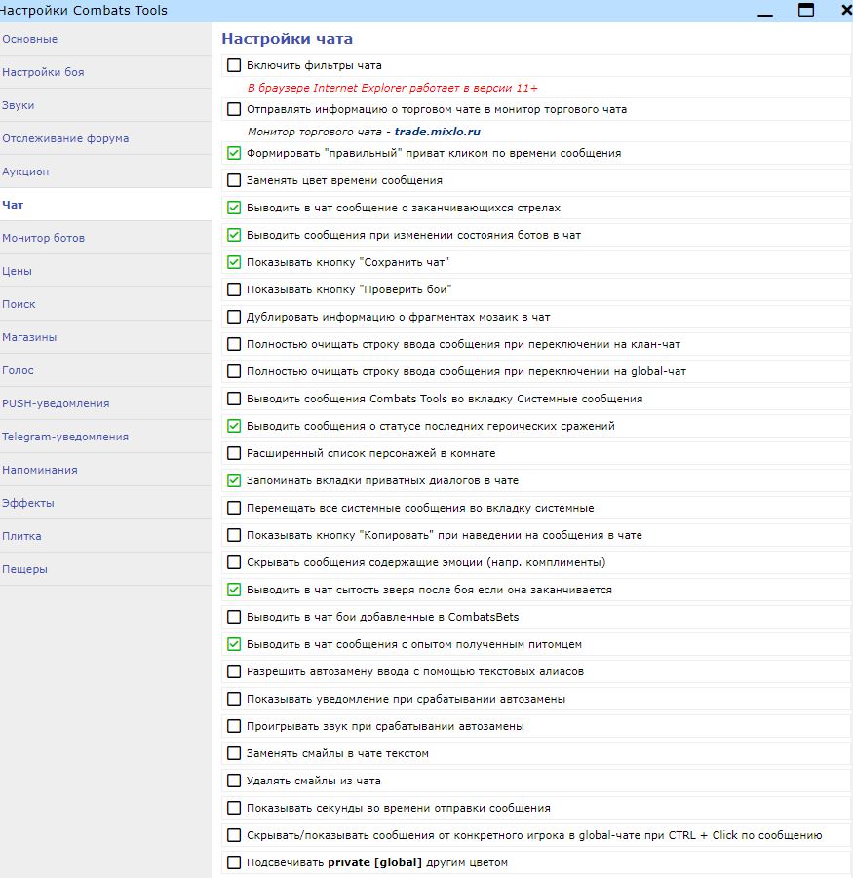Uncheck статус последних героических сражений
Image resolution: width=853 pixels, height=878 pixels.
(x=234, y=426)
